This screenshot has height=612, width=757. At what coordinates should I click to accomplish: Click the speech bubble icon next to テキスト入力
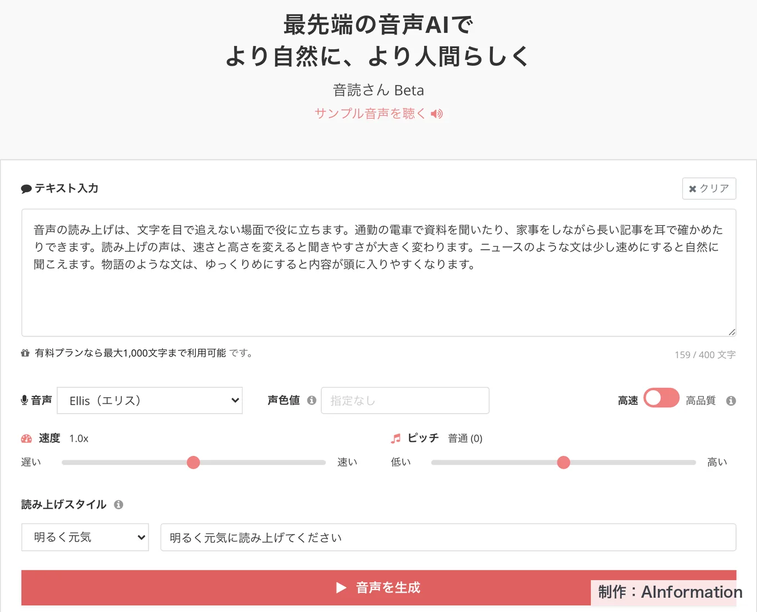click(x=26, y=189)
